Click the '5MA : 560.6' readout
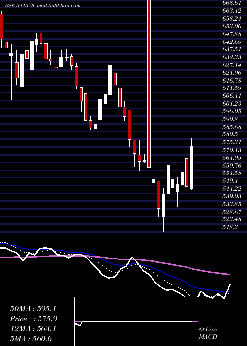 31,338
